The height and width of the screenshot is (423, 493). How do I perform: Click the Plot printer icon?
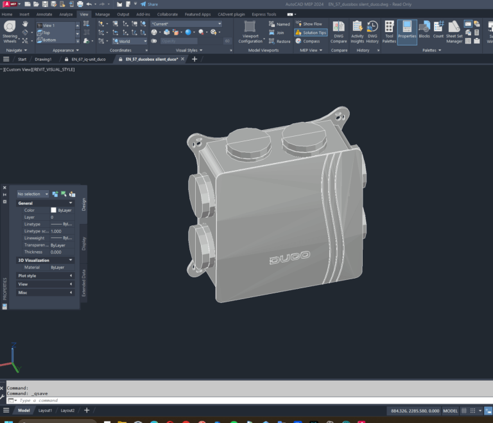pyautogui.click(x=80, y=4)
